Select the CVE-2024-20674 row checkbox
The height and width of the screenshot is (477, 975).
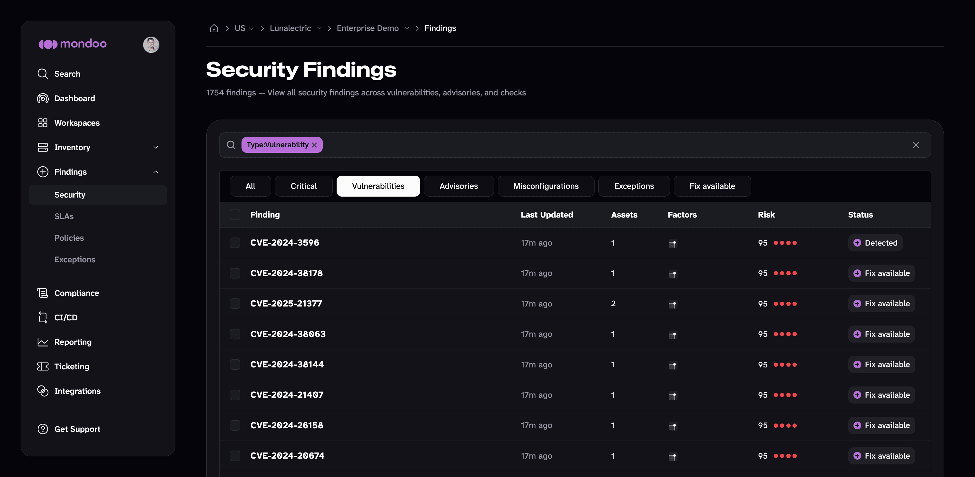coord(235,455)
